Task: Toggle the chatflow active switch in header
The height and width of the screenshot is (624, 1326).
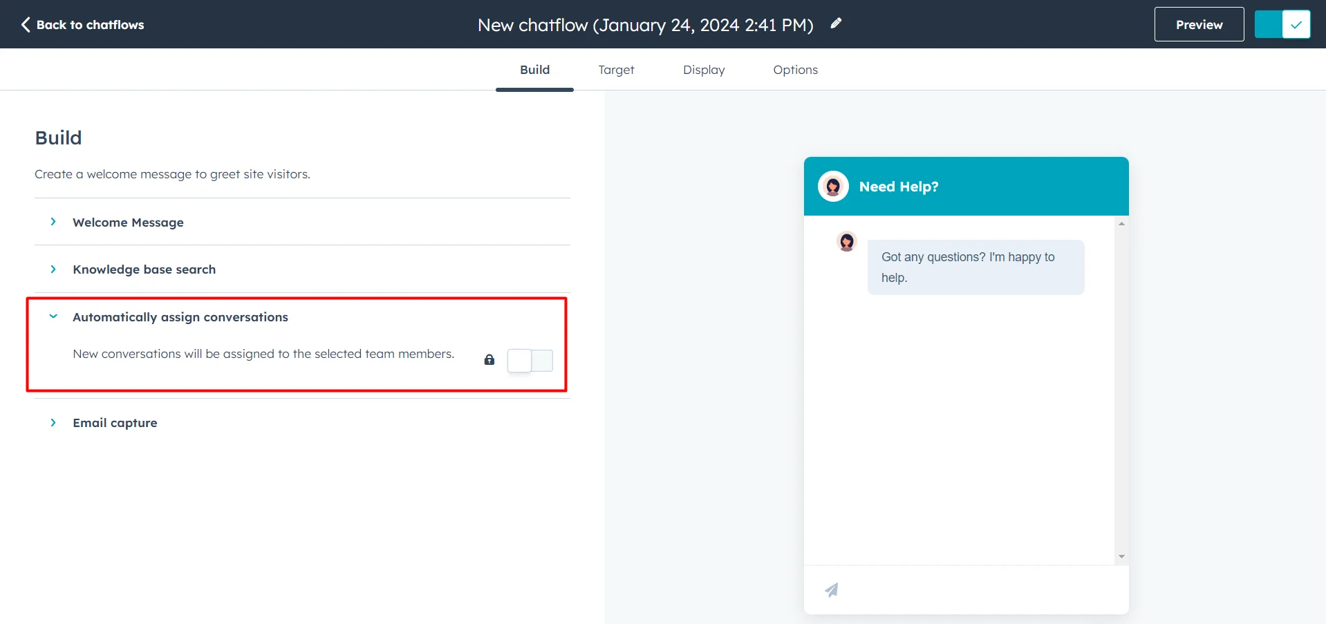Action: pos(1282,25)
